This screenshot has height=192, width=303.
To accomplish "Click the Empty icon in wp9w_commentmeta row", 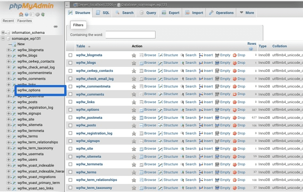I will [217, 86].
